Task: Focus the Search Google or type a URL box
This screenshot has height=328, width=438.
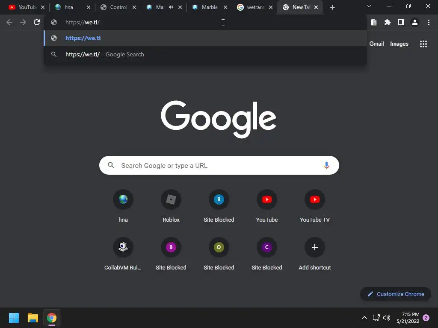Action: tap(219, 165)
